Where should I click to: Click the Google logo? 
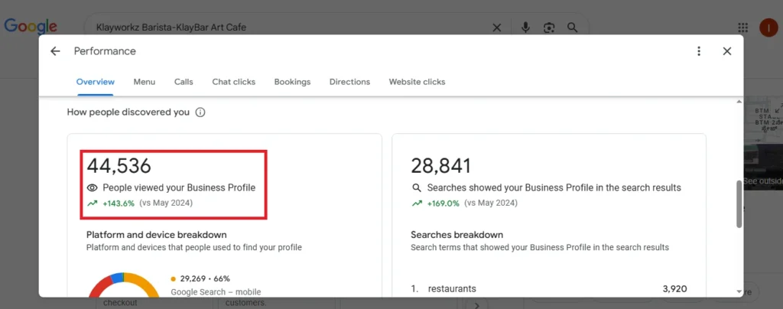(x=31, y=27)
